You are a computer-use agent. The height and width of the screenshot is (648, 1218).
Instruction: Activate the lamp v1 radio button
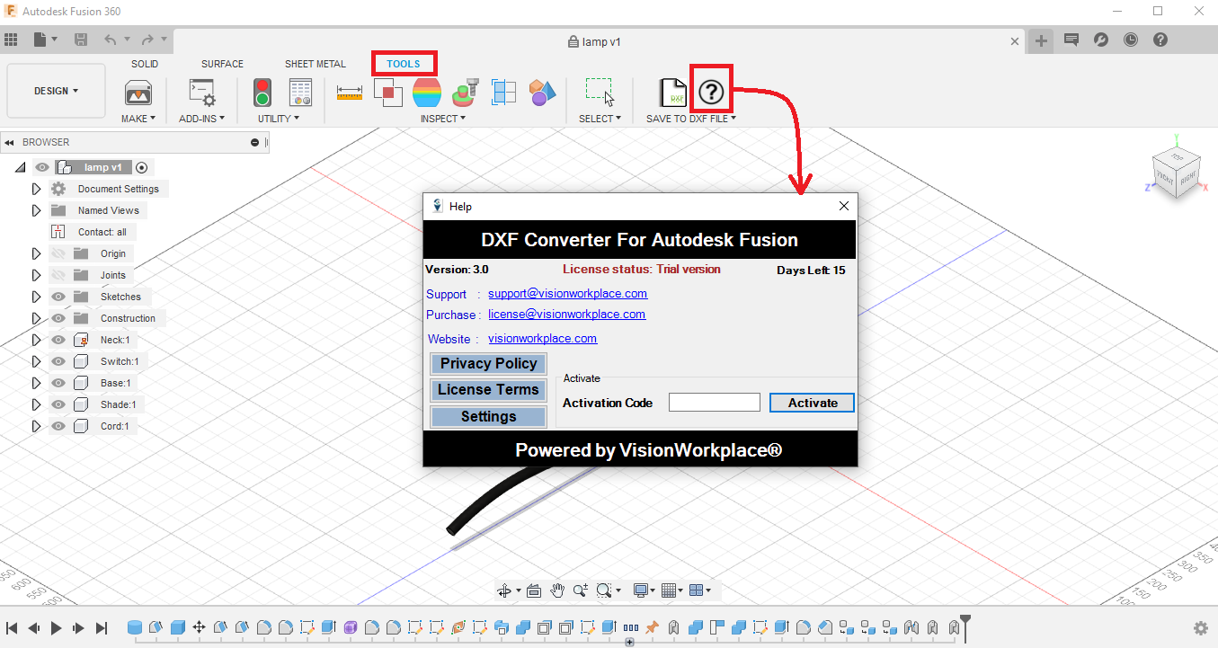(142, 167)
